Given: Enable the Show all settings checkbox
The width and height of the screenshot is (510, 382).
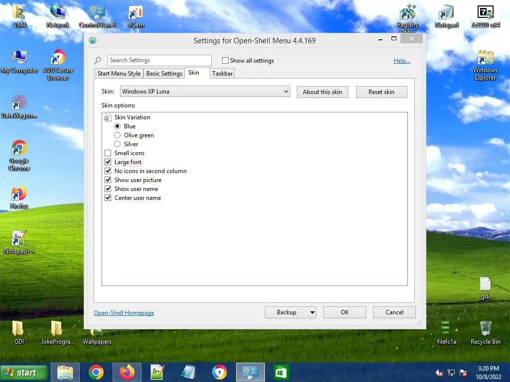Looking at the screenshot, I should pyautogui.click(x=225, y=60).
